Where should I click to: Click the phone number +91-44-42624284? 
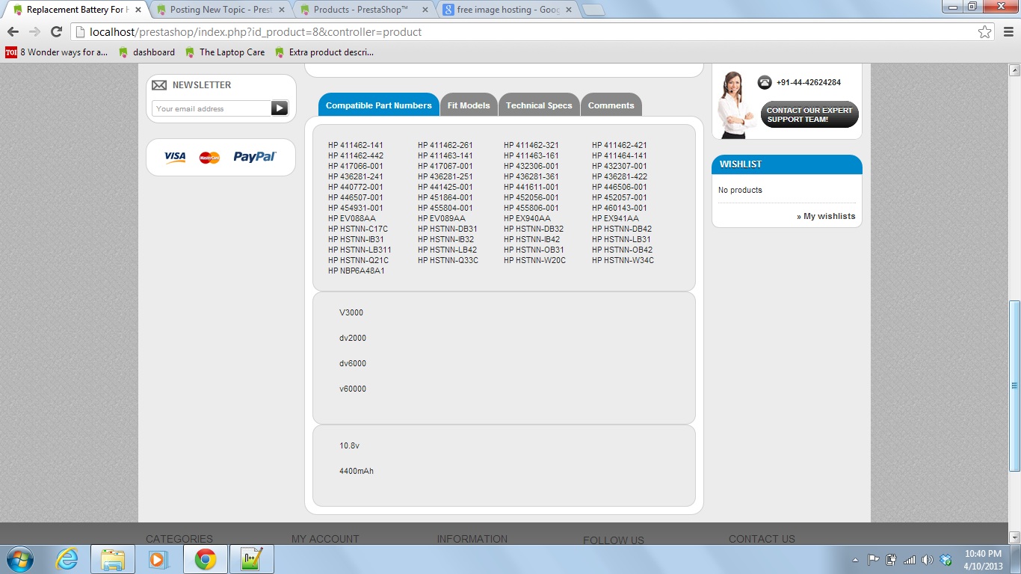pos(809,82)
